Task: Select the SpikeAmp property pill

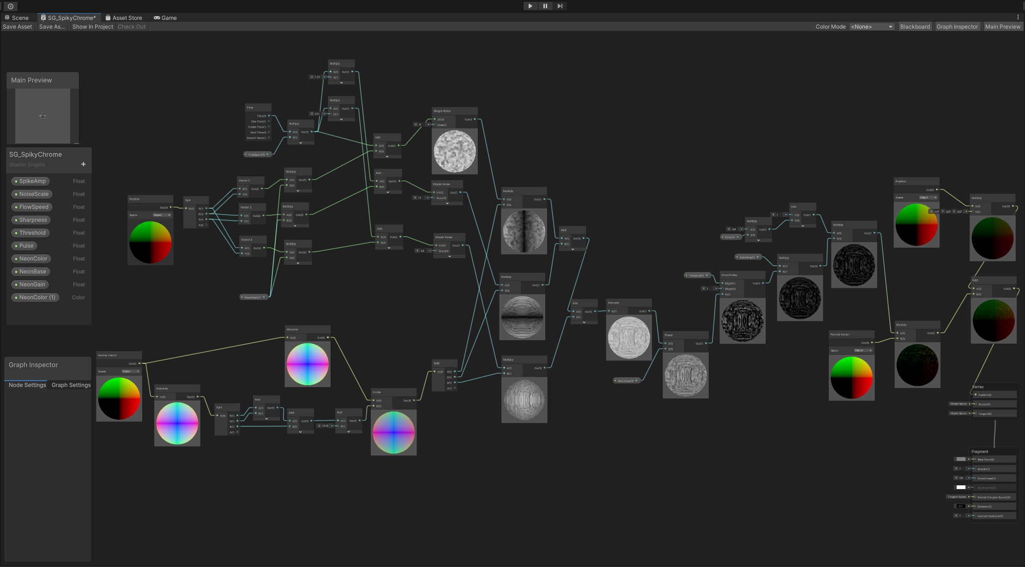Action: coord(30,181)
